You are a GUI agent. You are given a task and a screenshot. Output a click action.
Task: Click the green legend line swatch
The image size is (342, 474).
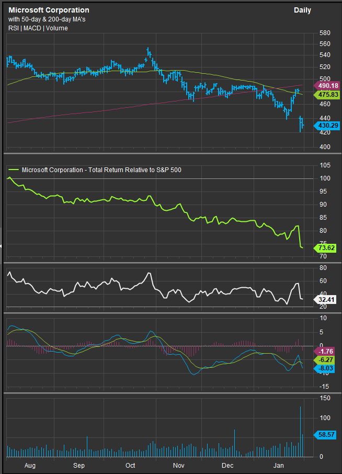tap(14, 170)
